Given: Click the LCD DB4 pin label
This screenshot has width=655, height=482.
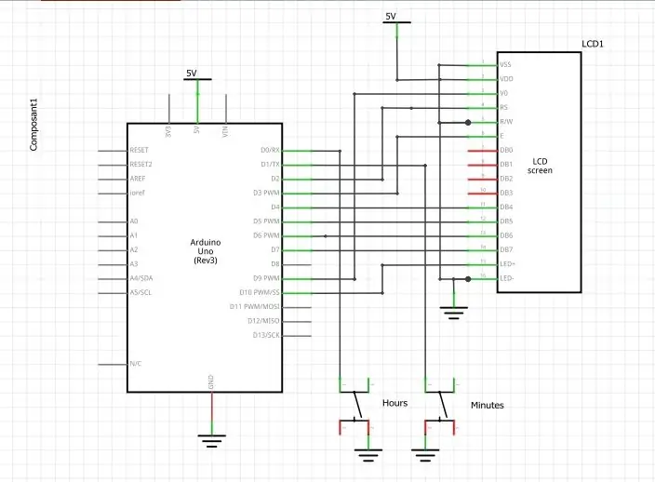Looking at the screenshot, I should click(x=506, y=207).
